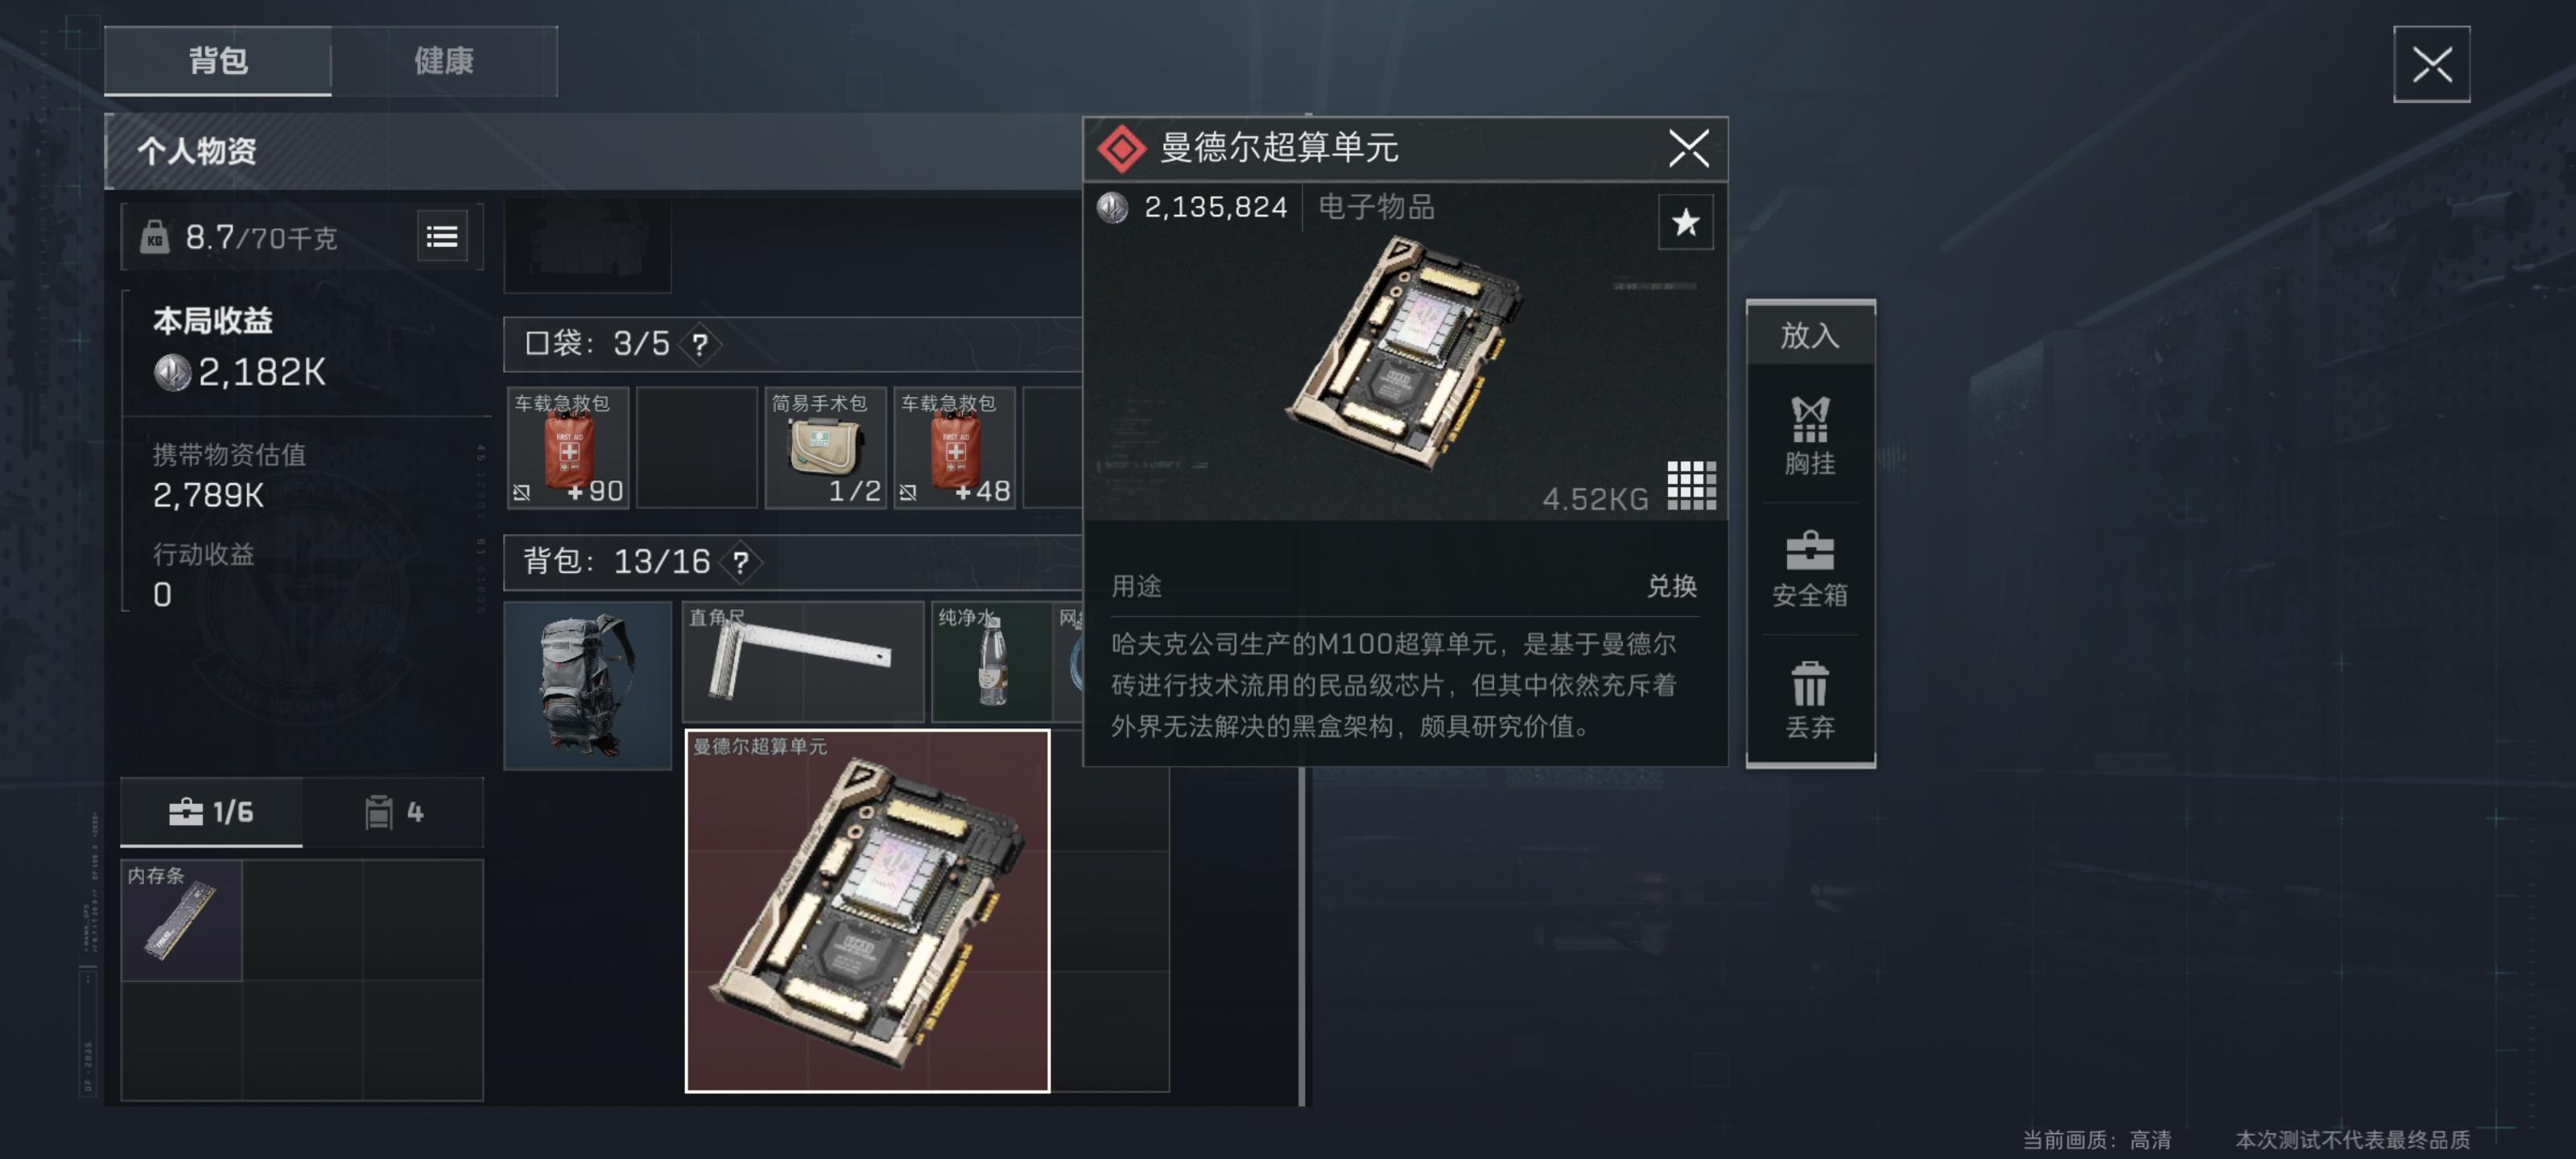Discard item with 丢弃 trash icon
The height and width of the screenshot is (1159, 2576).
pyautogui.click(x=1810, y=700)
